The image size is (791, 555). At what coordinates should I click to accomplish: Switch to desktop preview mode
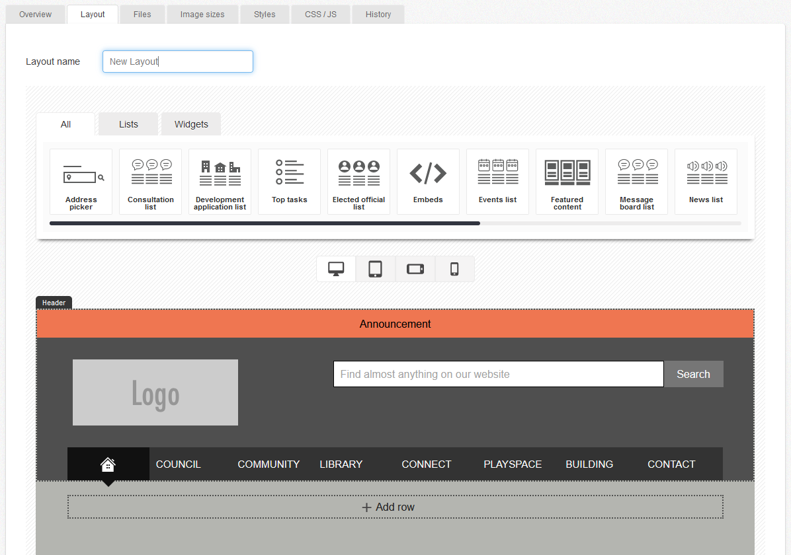click(x=335, y=268)
